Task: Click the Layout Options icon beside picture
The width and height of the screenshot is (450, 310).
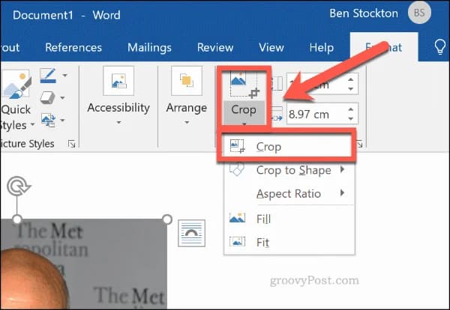Action: [x=191, y=233]
